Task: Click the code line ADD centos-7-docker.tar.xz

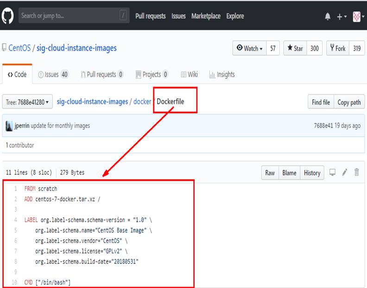Action: 62,199
